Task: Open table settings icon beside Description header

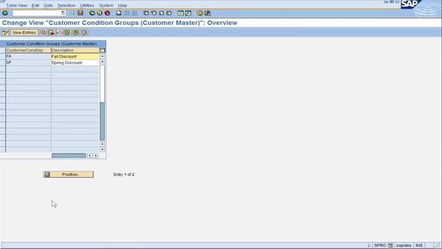Action: coord(102,50)
